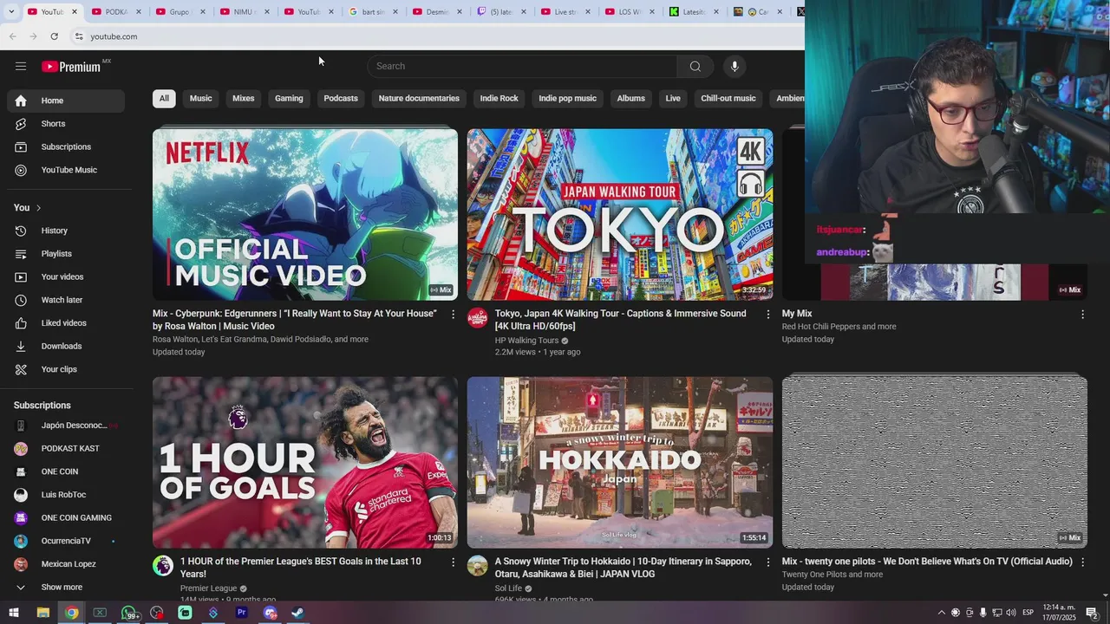Open Subscriptions in sidebar
The image size is (1110, 624).
[66, 147]
